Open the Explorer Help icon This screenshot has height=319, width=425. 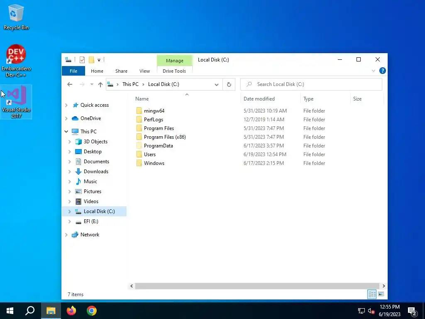point(382,71)
